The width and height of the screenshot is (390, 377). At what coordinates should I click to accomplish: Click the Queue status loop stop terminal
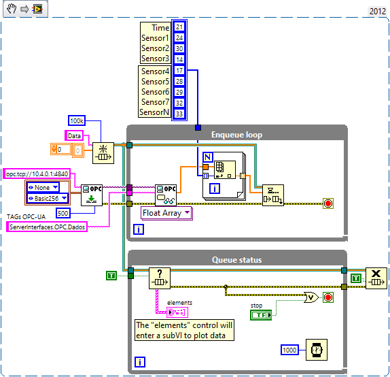tap(328, 297)
